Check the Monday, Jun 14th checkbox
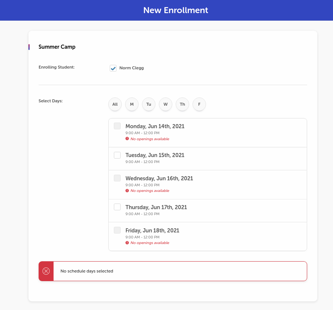This screenshot has width=333, height=310. tap(117, 126)
